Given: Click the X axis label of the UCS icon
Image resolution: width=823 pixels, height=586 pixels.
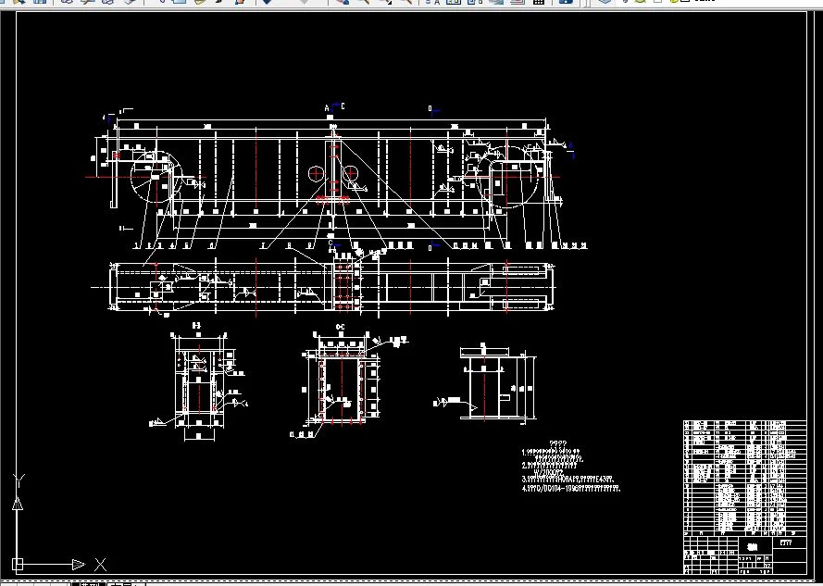Looking at the screenshot, I should tap(100, 565).
